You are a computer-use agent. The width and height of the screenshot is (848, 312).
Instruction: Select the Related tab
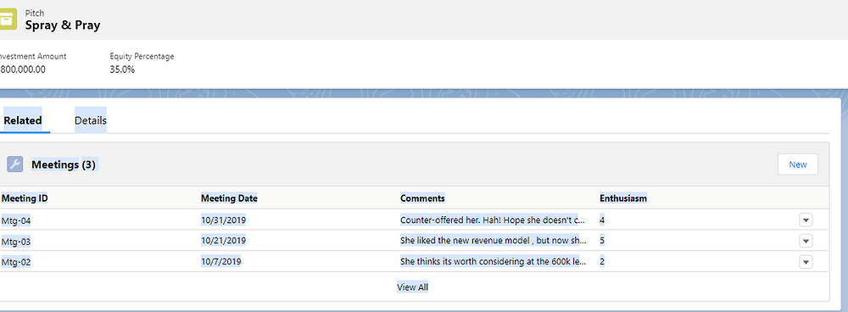click(x=23, y=120)
